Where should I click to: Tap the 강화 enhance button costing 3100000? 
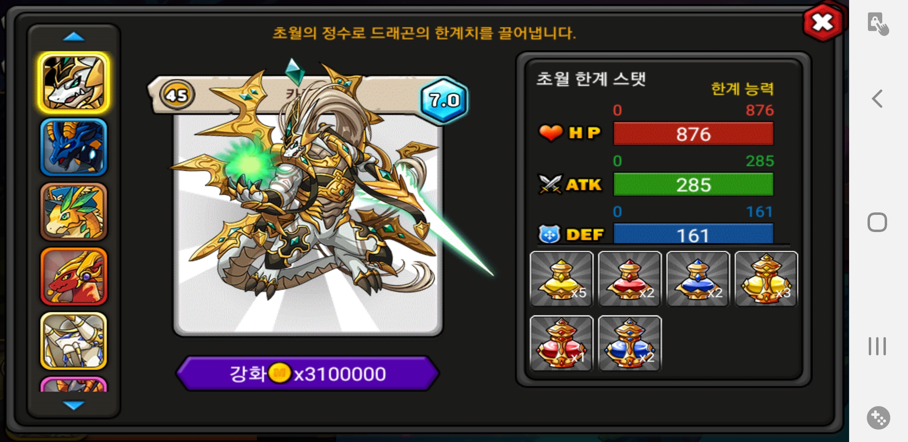click(x=308, y=373)
